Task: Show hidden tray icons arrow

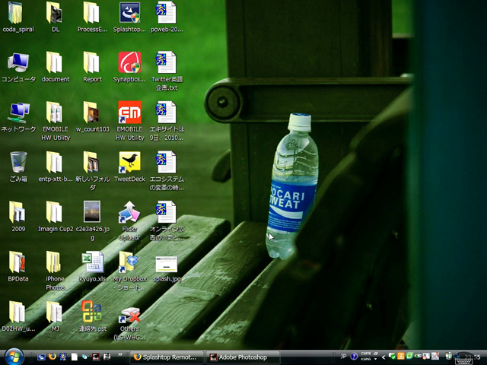Action: point(384,357)
